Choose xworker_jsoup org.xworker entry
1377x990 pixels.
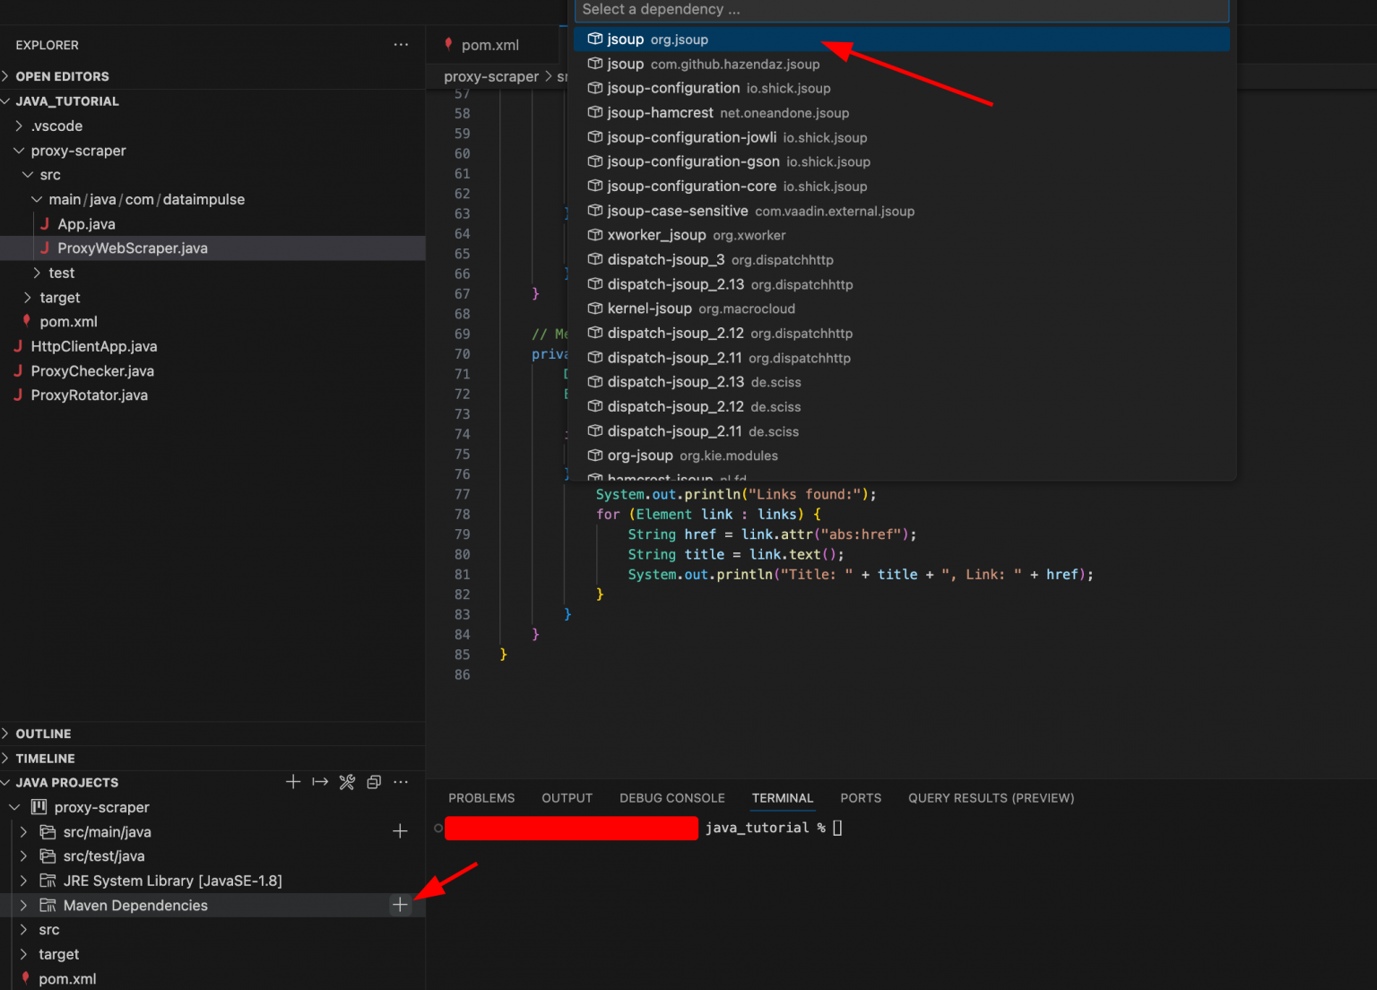tap(901, 235)
